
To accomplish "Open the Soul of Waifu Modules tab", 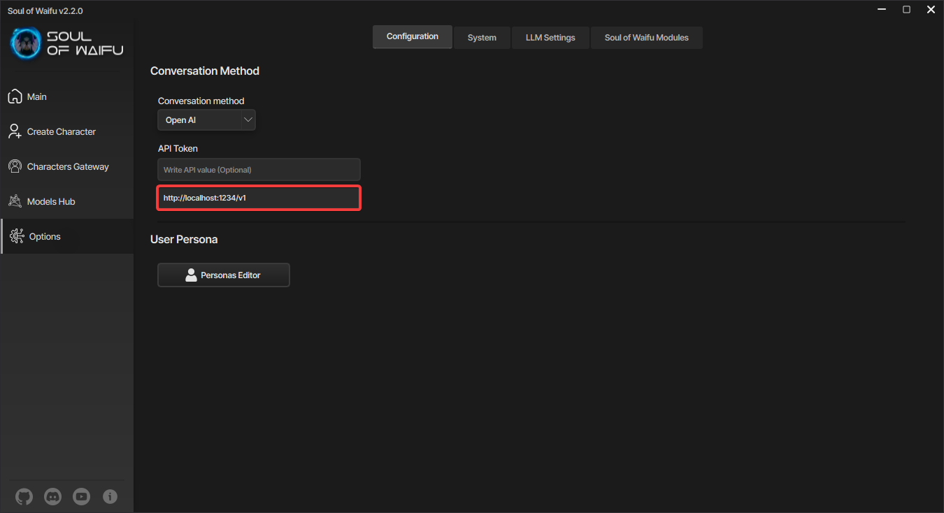I will (x=646, y=38).
